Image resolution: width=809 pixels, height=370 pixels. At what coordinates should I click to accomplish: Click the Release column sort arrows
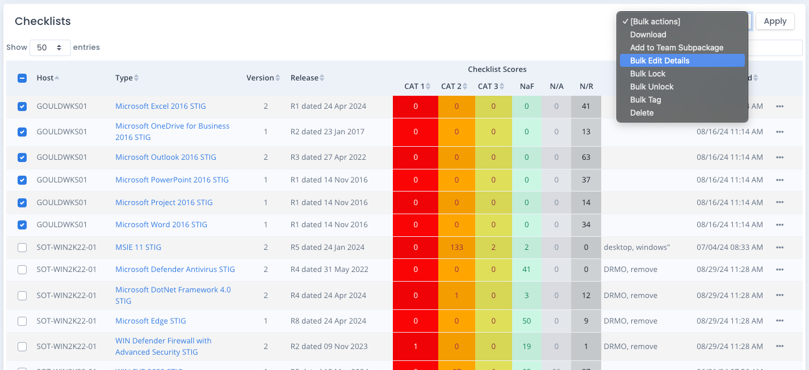tap(322, 78)
